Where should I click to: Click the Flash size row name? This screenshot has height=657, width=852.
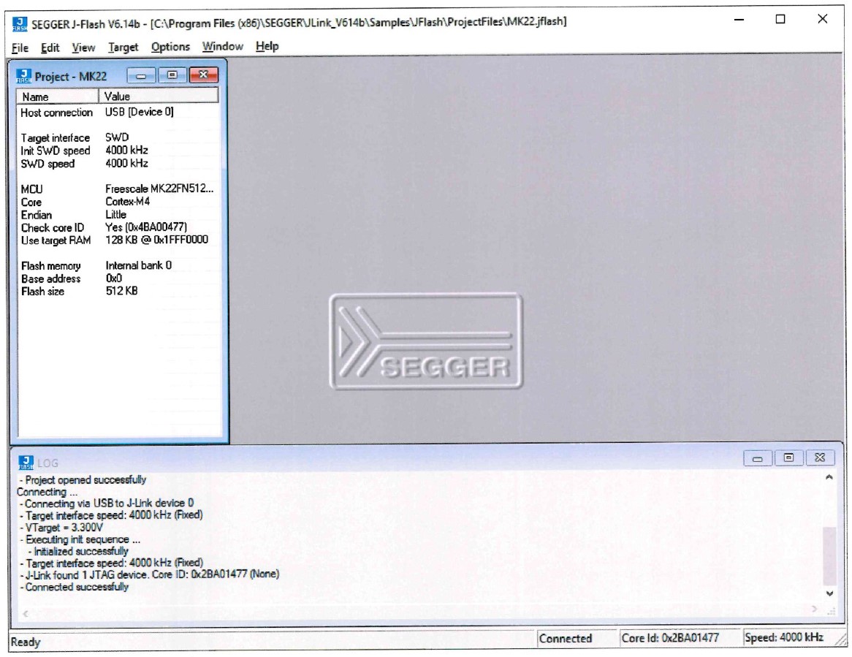click(42, 292)
